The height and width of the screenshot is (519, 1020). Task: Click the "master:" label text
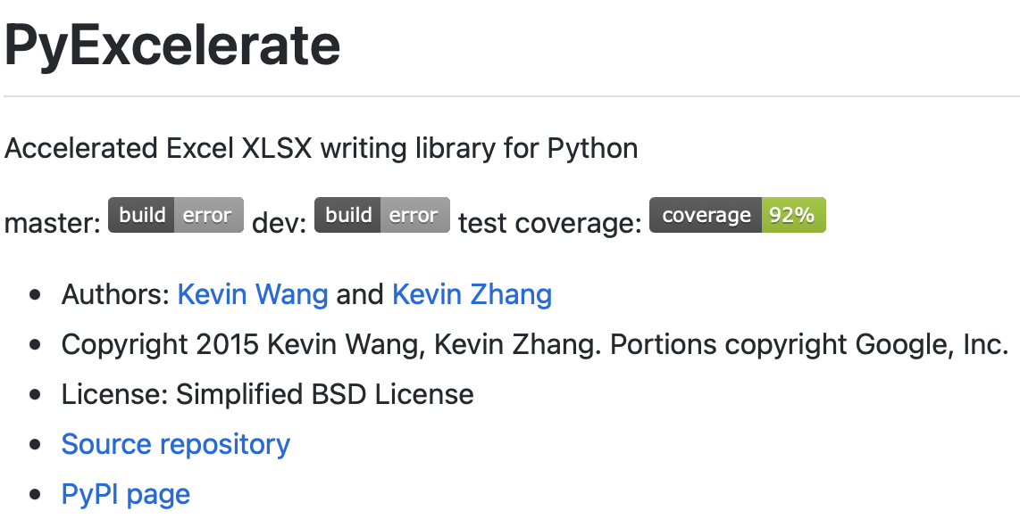(x=53, y=224)
